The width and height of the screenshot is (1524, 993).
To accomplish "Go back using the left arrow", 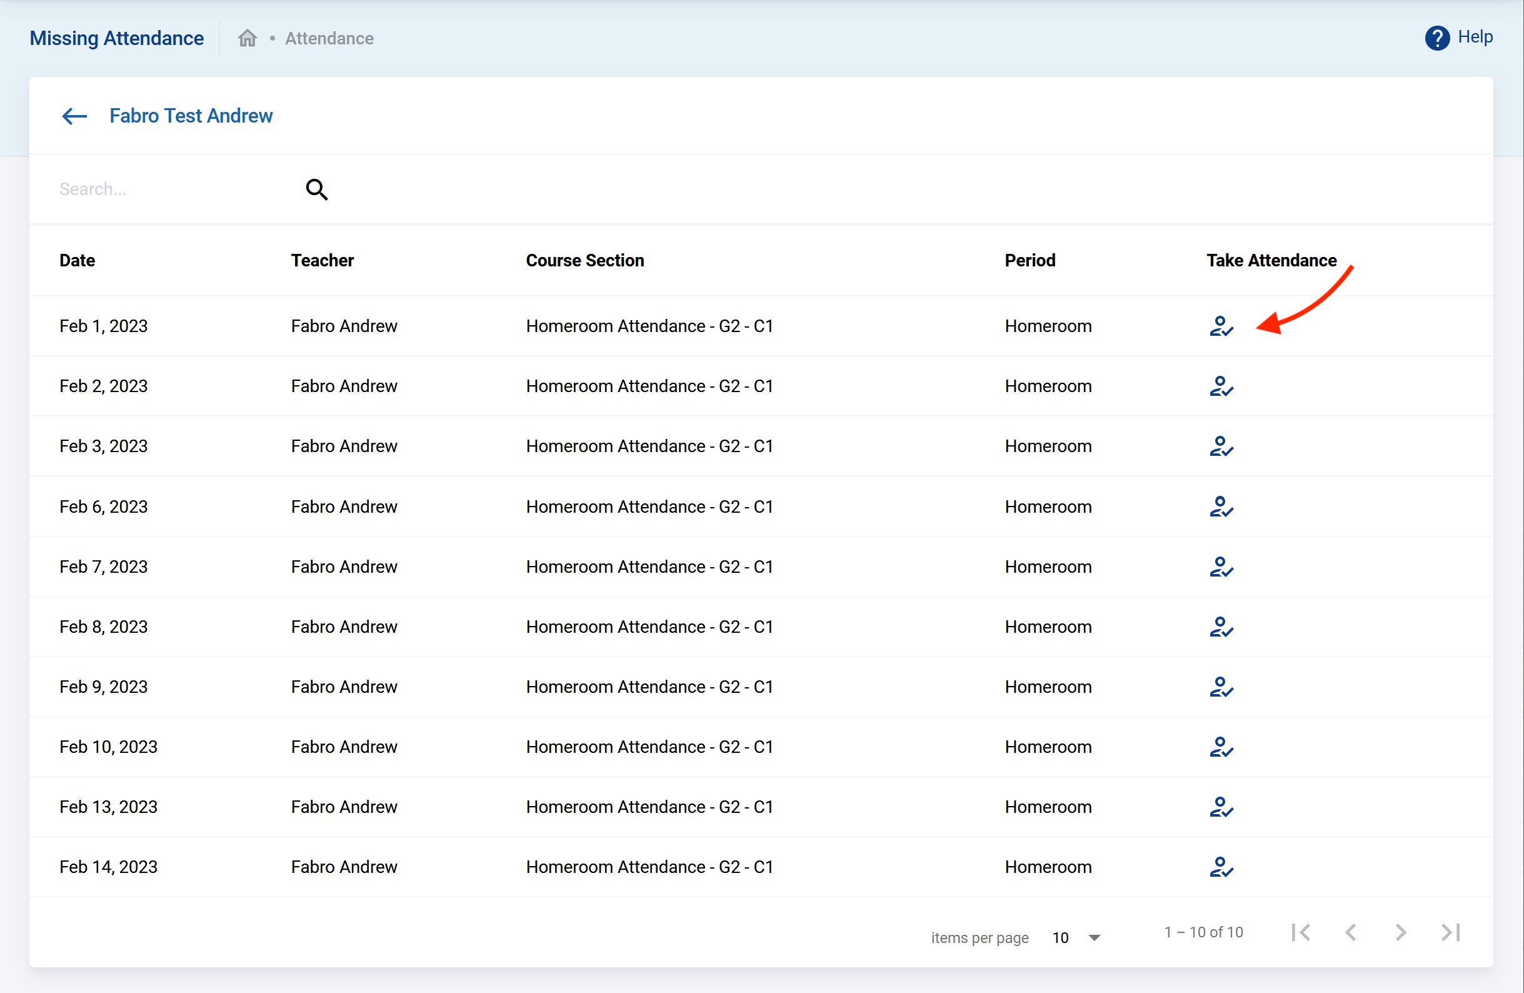I will point(74,116).
